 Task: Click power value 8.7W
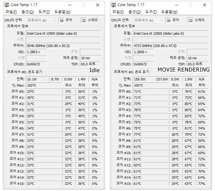coord(55,79)
